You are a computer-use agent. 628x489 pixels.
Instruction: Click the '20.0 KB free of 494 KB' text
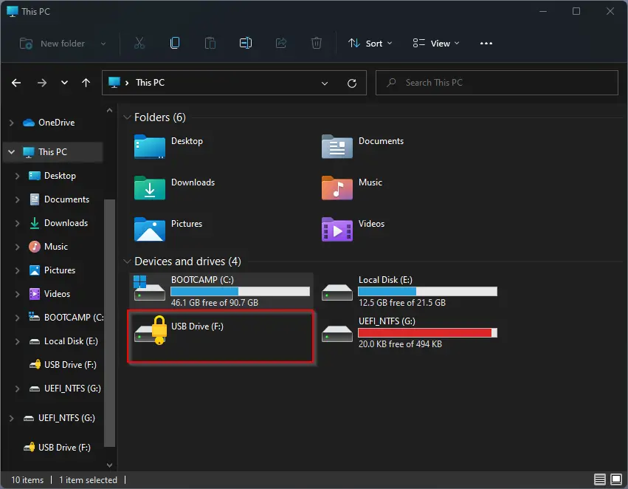pyautogui.click(x=400, y=344)
